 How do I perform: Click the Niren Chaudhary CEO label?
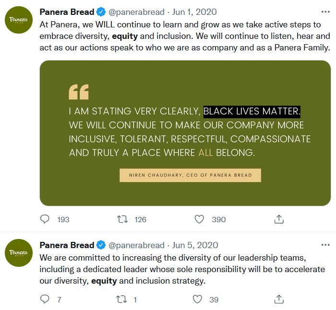190,175
